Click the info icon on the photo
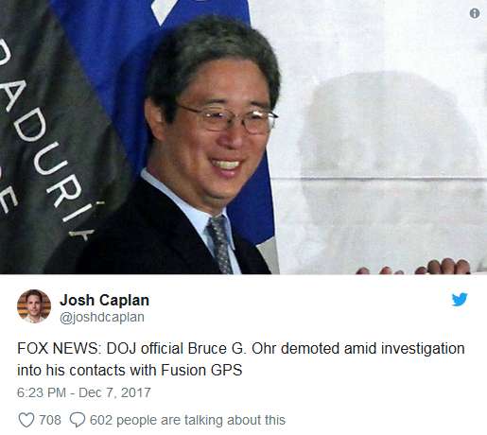The image size is (487, 435). (475, 13)
